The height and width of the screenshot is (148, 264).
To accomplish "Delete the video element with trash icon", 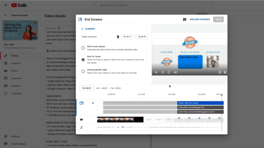I will 118,37.
